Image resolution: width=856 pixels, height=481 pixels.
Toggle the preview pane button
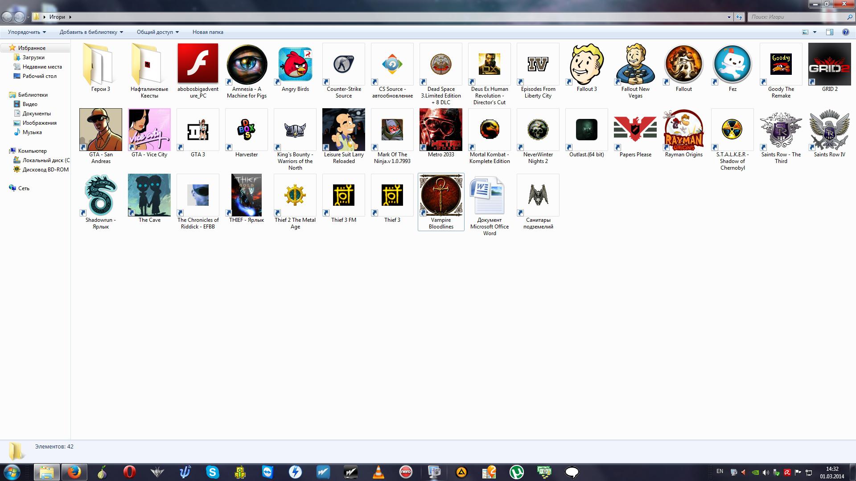click(x=829, y=32)
